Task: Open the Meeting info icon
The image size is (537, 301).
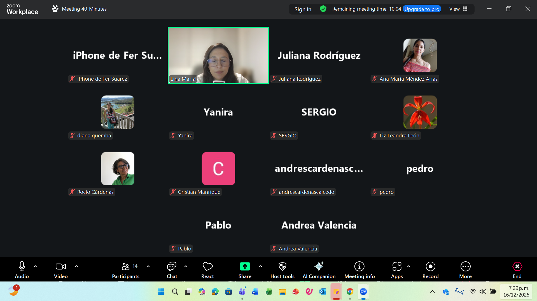Action: (359, 267)
